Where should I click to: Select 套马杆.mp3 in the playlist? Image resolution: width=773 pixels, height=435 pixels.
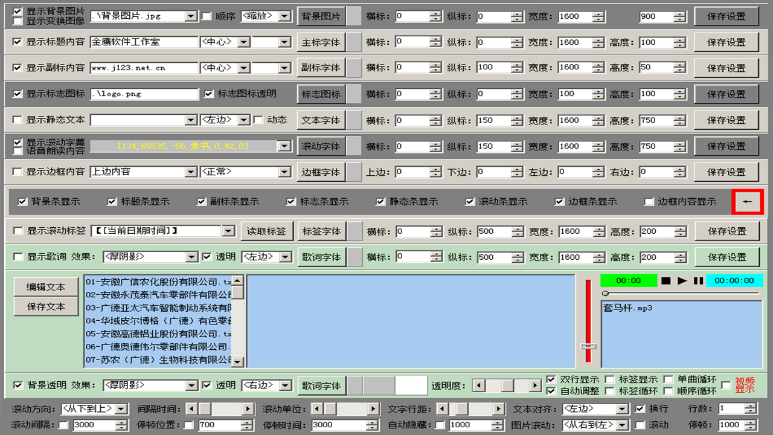[x=628, y=308]
